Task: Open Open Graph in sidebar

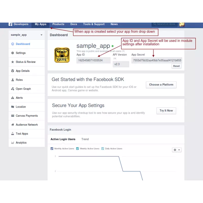Action: [x=27, y=89]
